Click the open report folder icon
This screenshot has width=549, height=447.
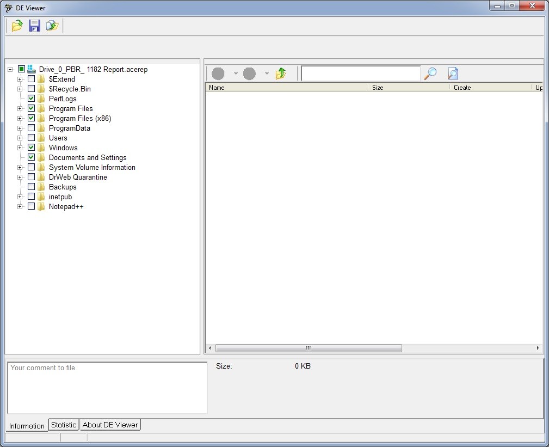[17, 26]
